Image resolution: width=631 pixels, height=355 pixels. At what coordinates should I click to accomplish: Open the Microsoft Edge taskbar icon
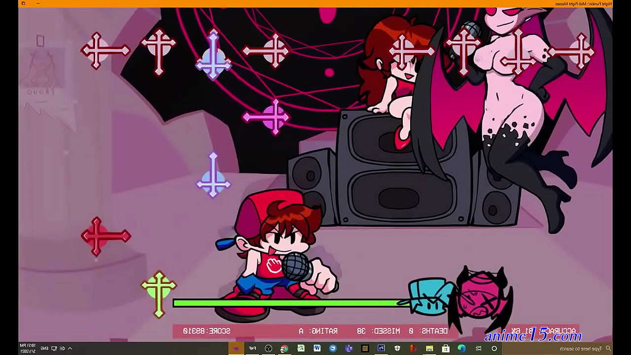461,348
